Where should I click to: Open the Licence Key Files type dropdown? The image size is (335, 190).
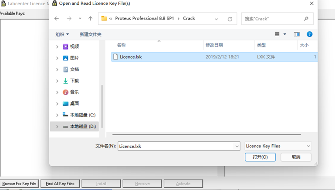[x=278, y=146]
